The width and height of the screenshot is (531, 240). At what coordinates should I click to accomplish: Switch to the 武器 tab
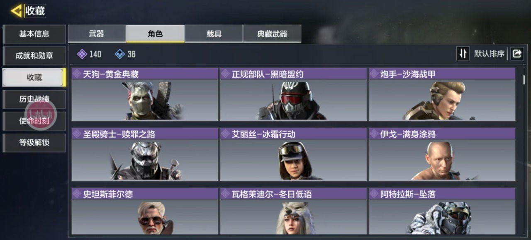tap(97, 34)
